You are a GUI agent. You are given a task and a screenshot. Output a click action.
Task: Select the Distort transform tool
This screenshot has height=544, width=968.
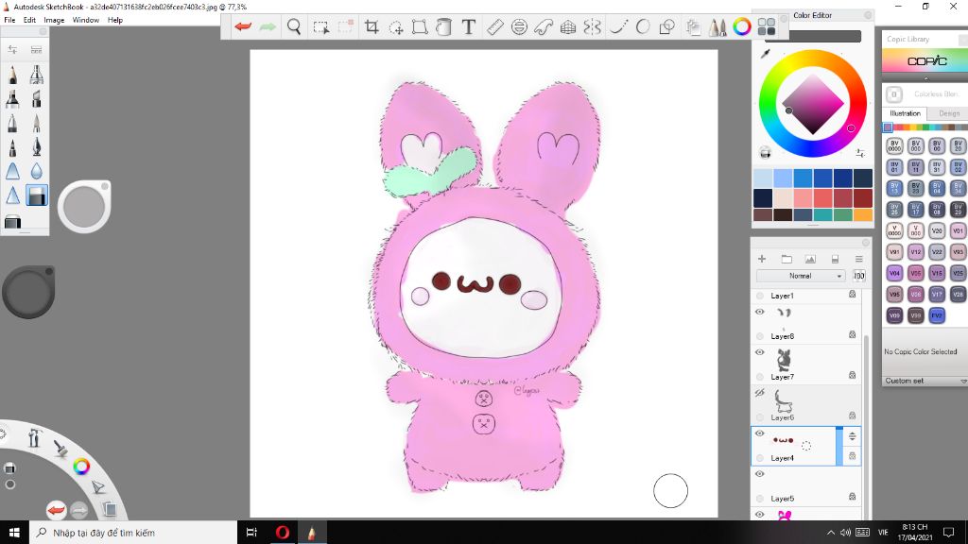pyautogui.click(x=420, y=26)
